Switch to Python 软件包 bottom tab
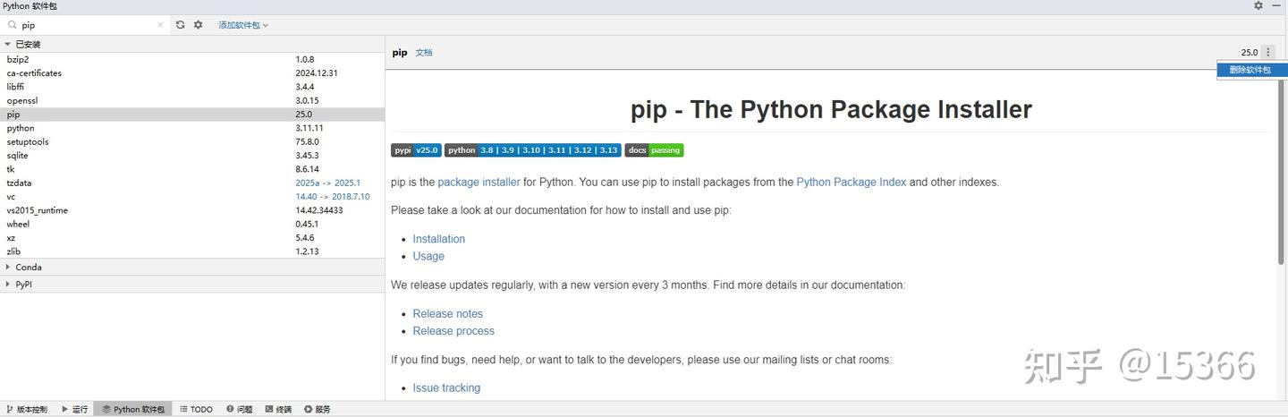The image size is (1288, 417). coord(133,409)
